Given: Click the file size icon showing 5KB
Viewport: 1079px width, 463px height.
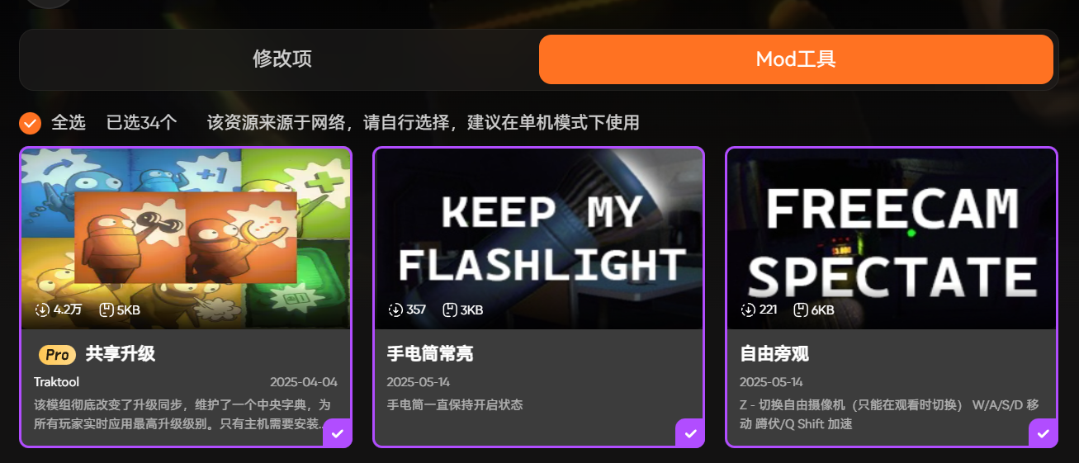Looking at the screenshot, I should click(106, 310).
